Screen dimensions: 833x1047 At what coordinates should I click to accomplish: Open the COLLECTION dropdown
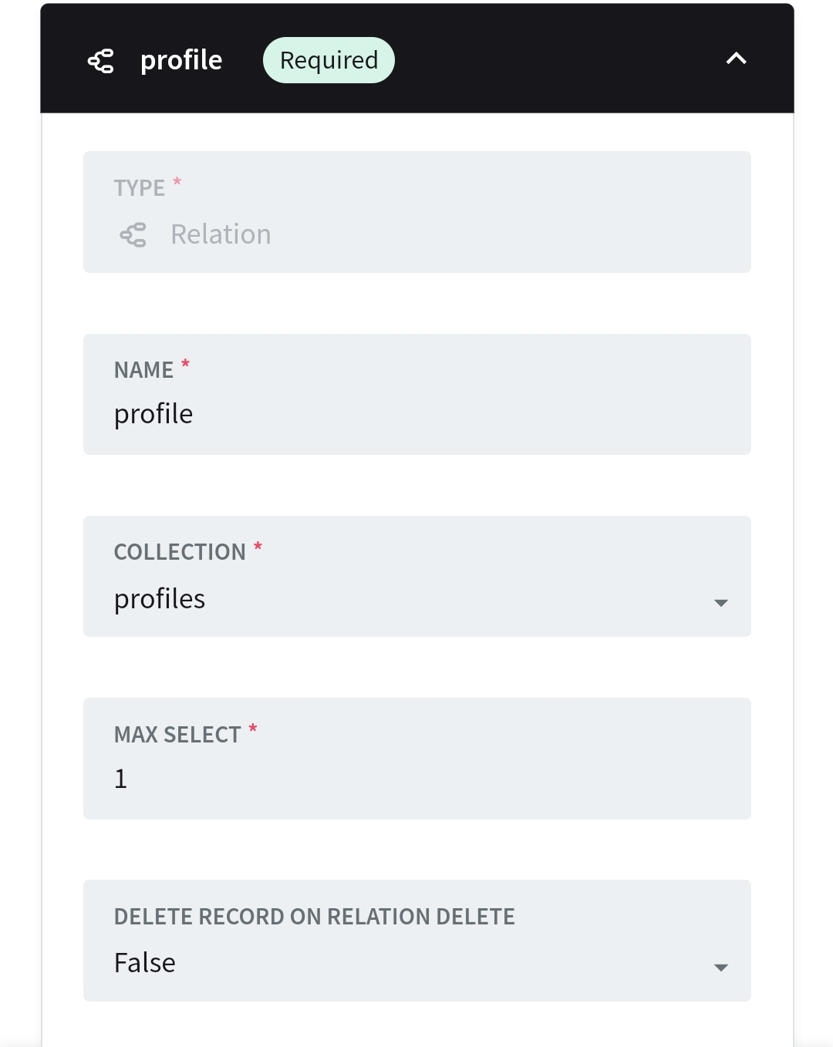click(416, 600)
